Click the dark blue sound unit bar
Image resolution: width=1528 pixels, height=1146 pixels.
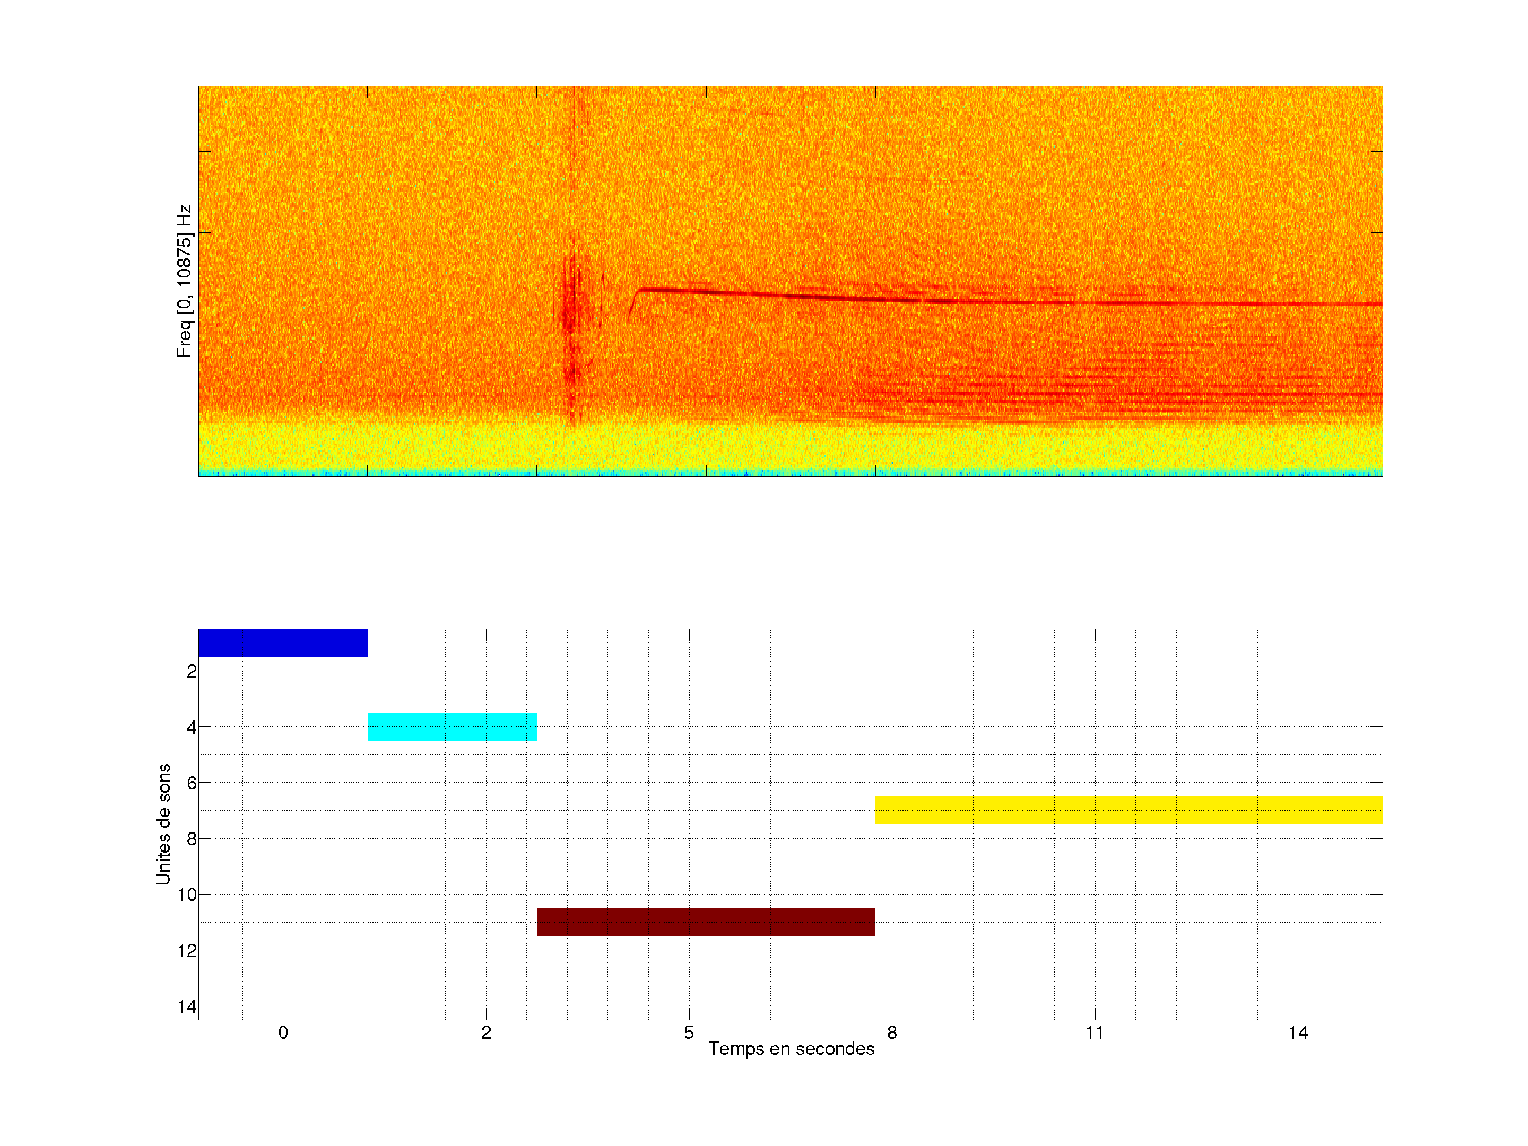click(283, 643)
